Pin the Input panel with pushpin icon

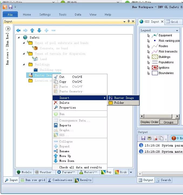[129, 22]
